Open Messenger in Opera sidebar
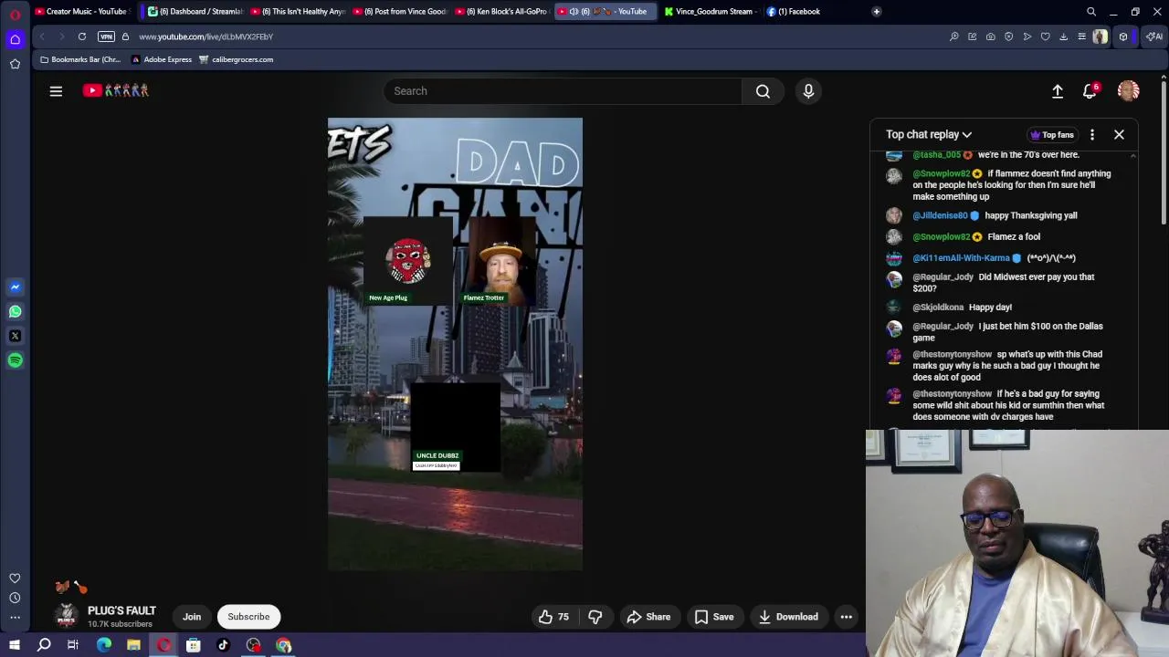1169x657 pixels. pyautogui.click(x=15, y=287)
